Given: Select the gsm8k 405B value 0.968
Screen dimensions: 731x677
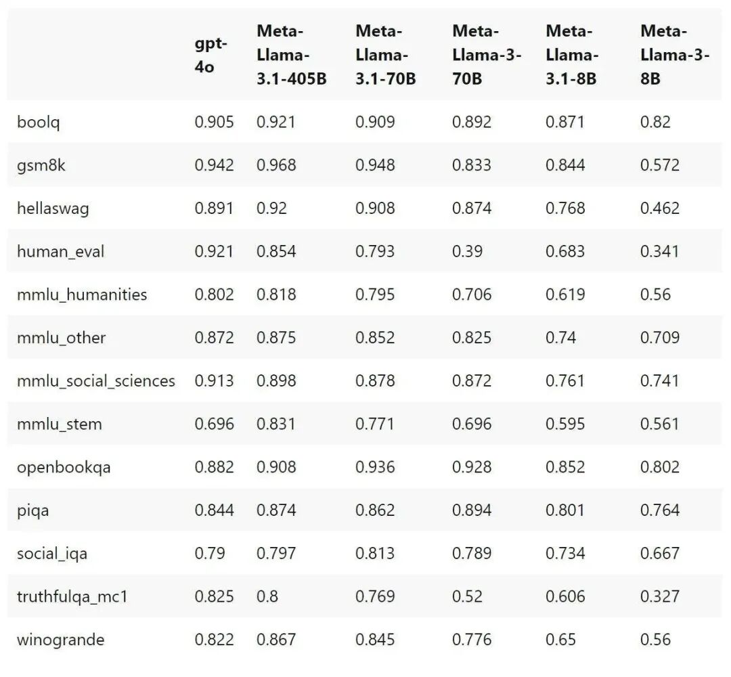Looking at the screenshot, I should tap(276, 165).
